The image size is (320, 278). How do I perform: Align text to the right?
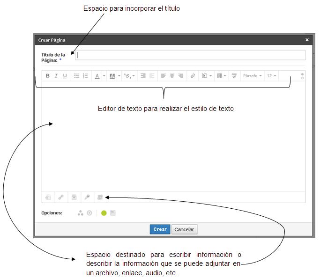pyautogui.click(x=180, y=76)
